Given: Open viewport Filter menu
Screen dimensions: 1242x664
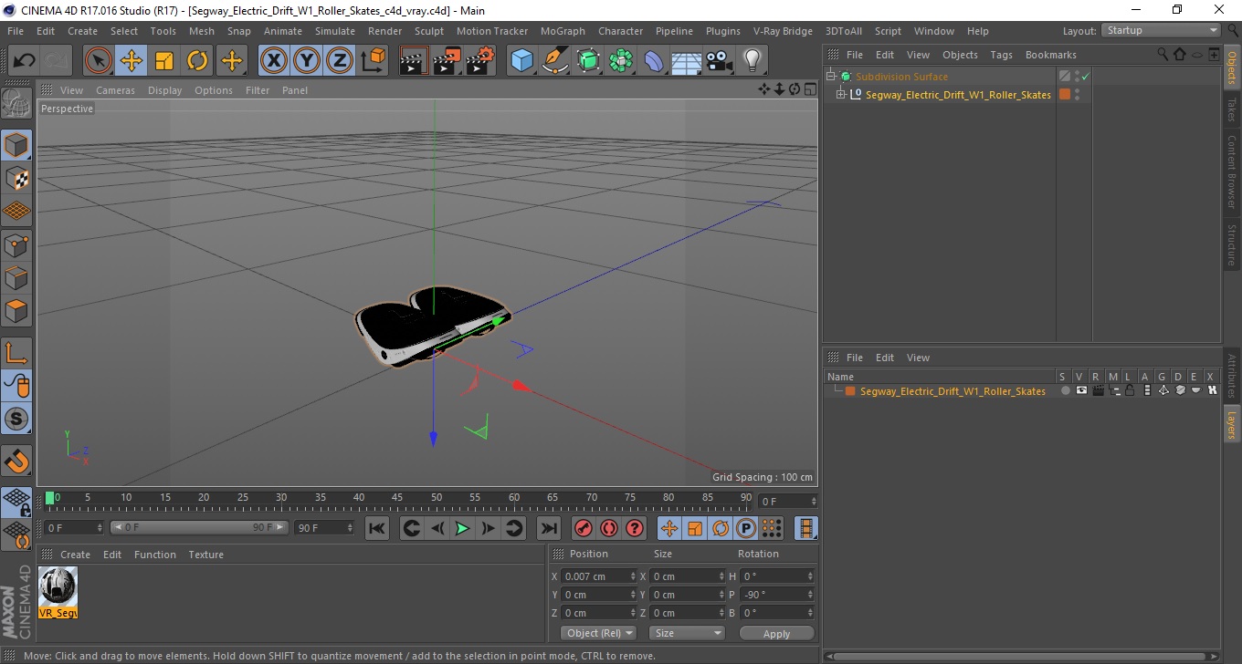Looking at the screenshot, I should point(258,90).
